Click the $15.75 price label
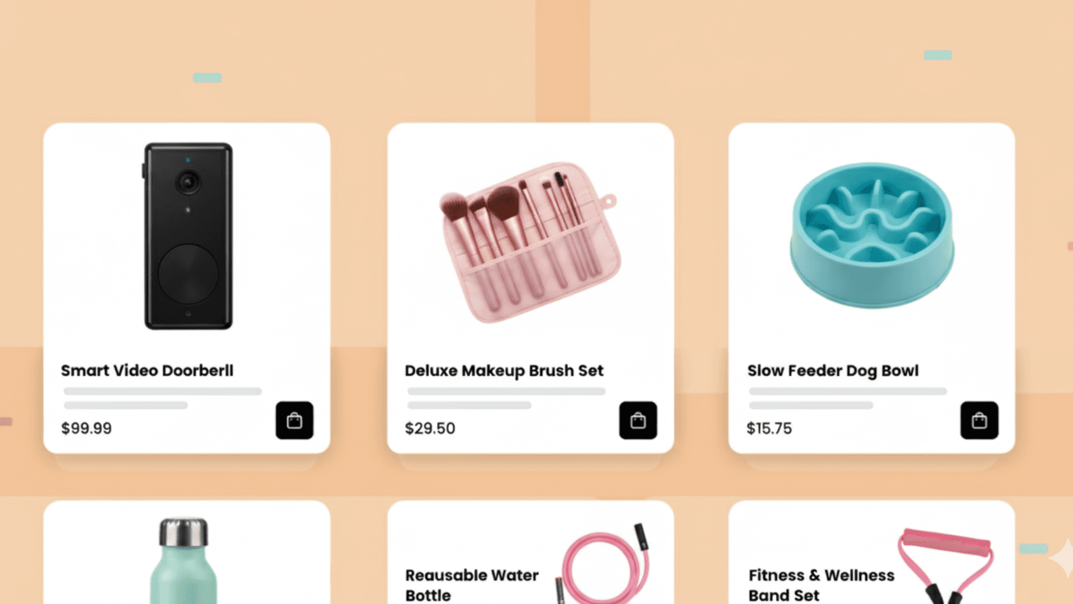Image resolution: width=1073 pixels, height=604 pixels. tap(769, 428)
